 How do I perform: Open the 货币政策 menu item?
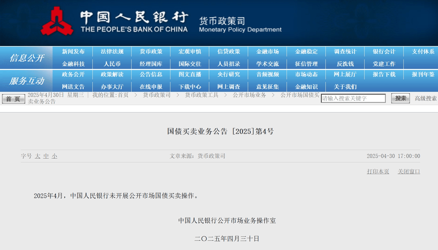click(151, 51)
